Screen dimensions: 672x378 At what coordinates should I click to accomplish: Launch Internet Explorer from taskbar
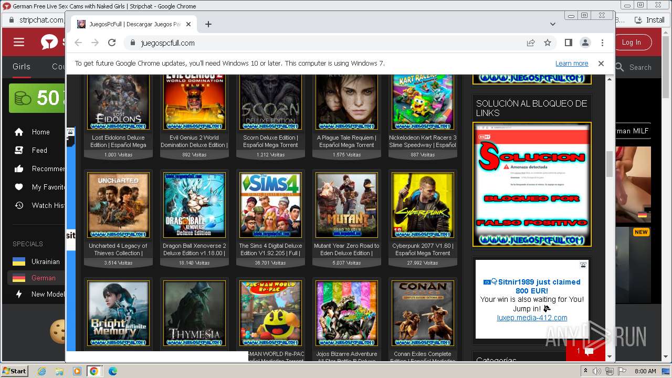click(x=41, y=371)
